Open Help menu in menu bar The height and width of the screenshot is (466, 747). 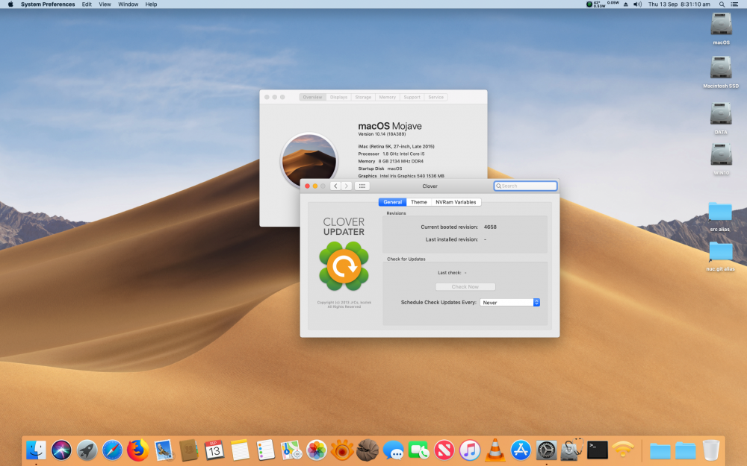[151, 4]
